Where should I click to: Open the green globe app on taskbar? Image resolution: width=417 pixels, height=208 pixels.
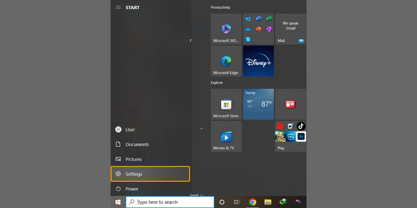(283, 202)
